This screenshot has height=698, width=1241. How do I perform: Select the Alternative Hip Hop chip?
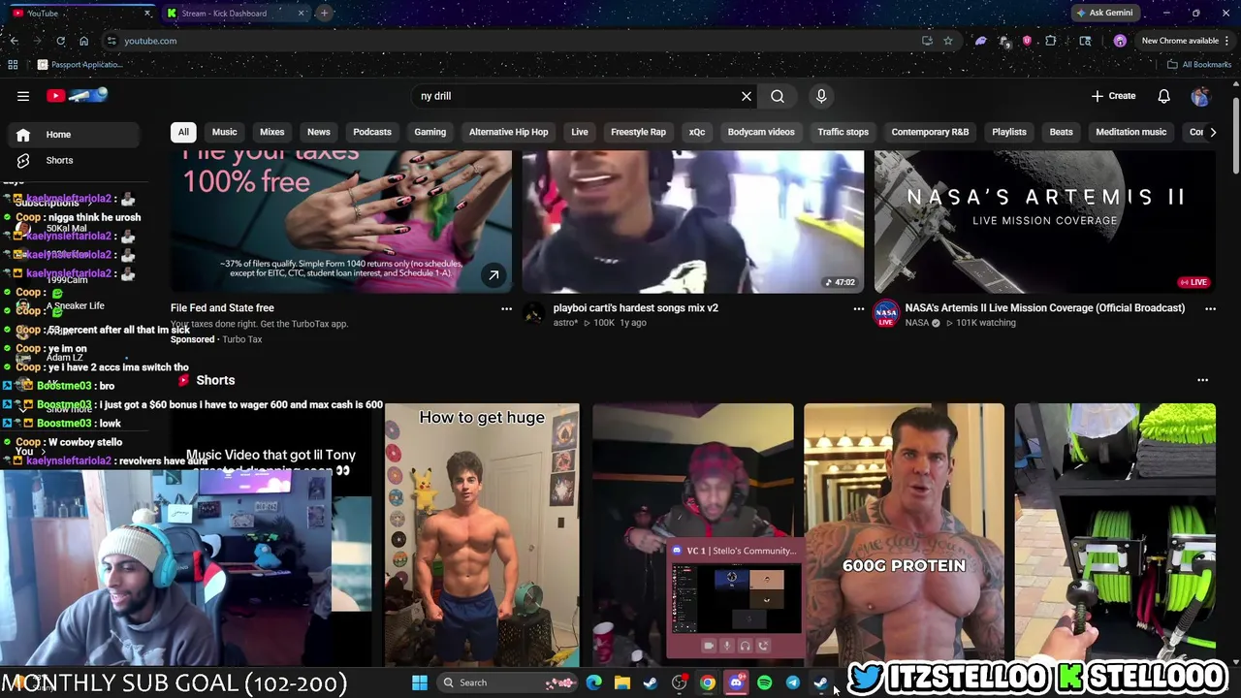click(x=509, y=132)
